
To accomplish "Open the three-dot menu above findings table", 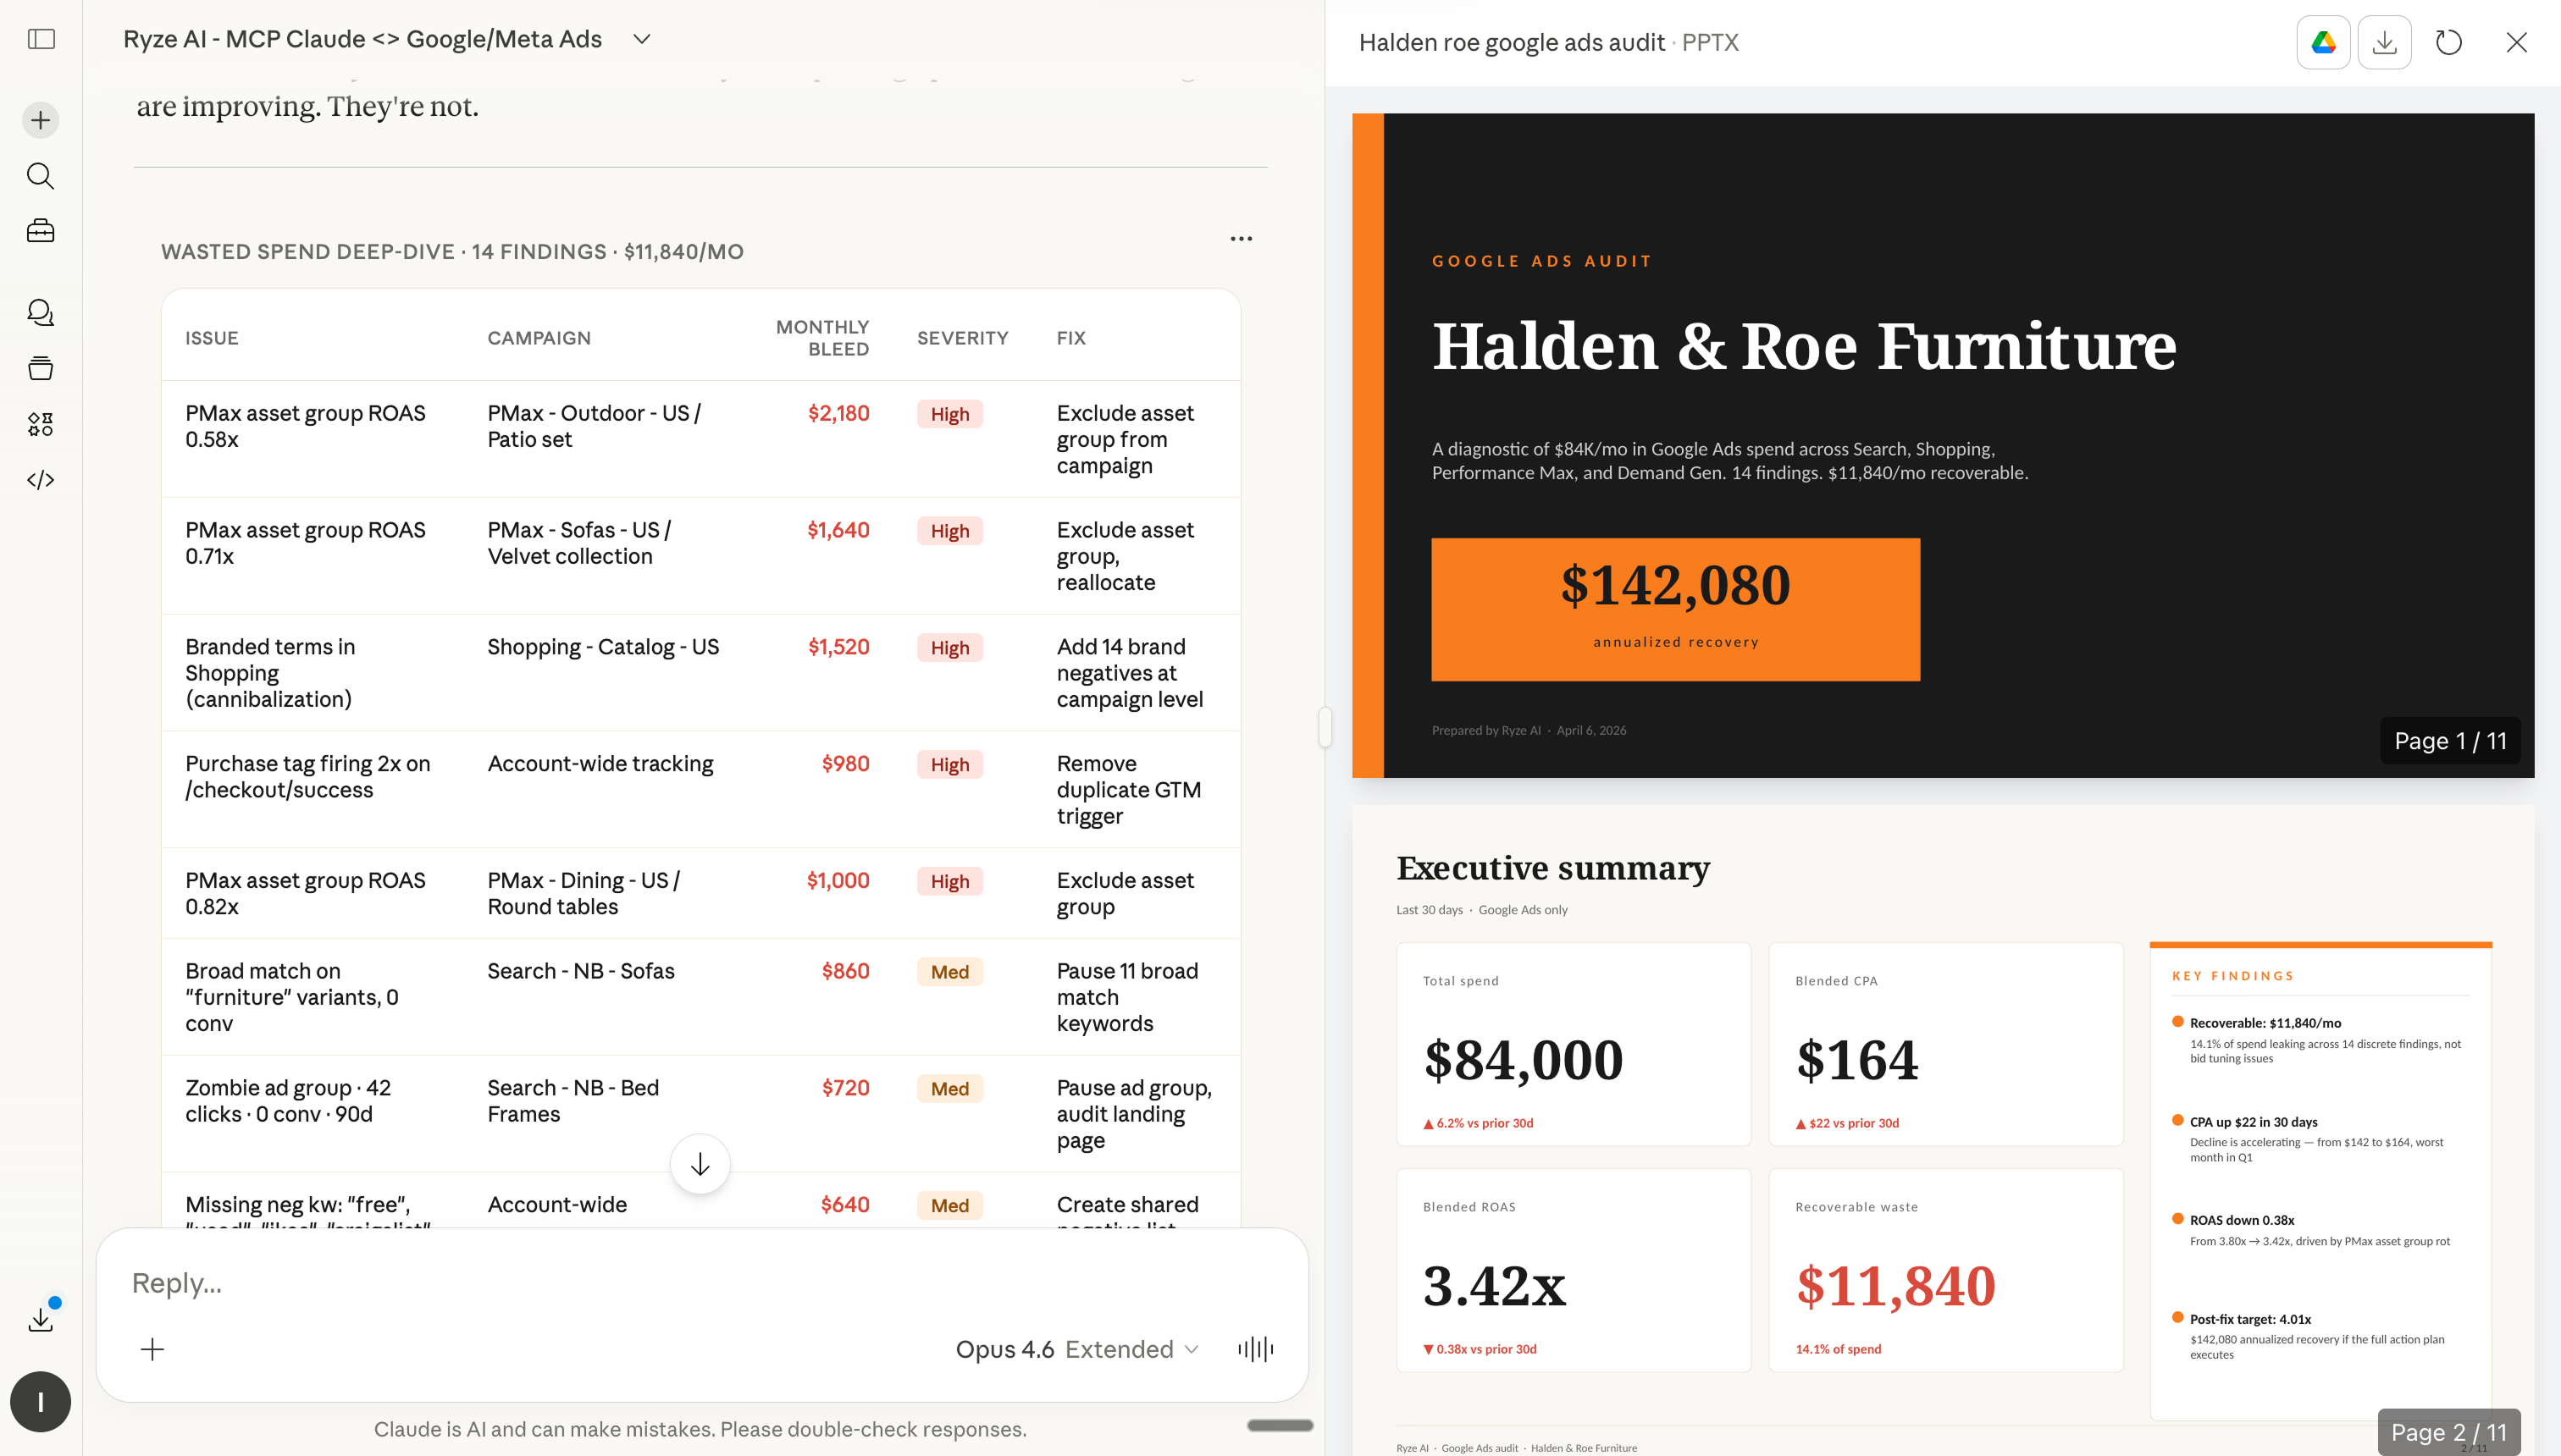I will pos(1241,239).
